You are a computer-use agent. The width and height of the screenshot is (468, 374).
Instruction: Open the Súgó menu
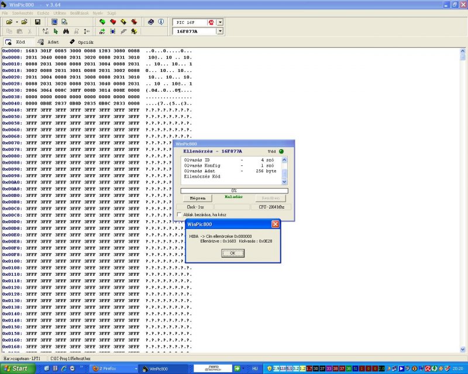tap(111, 13)
